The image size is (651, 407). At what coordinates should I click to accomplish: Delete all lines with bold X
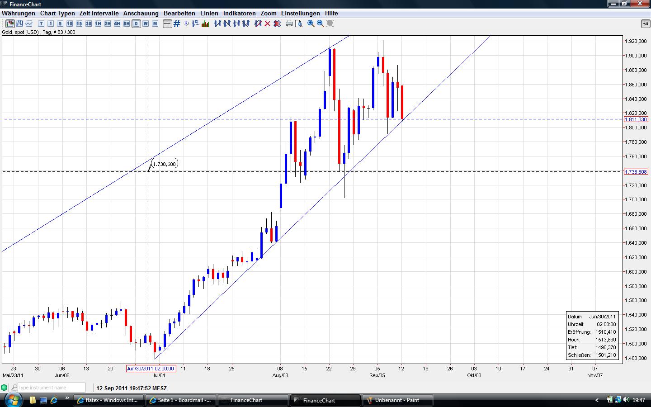click(x=277, y=24)
